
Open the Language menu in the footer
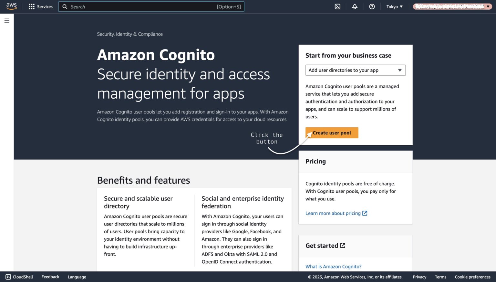coord(77,277)
